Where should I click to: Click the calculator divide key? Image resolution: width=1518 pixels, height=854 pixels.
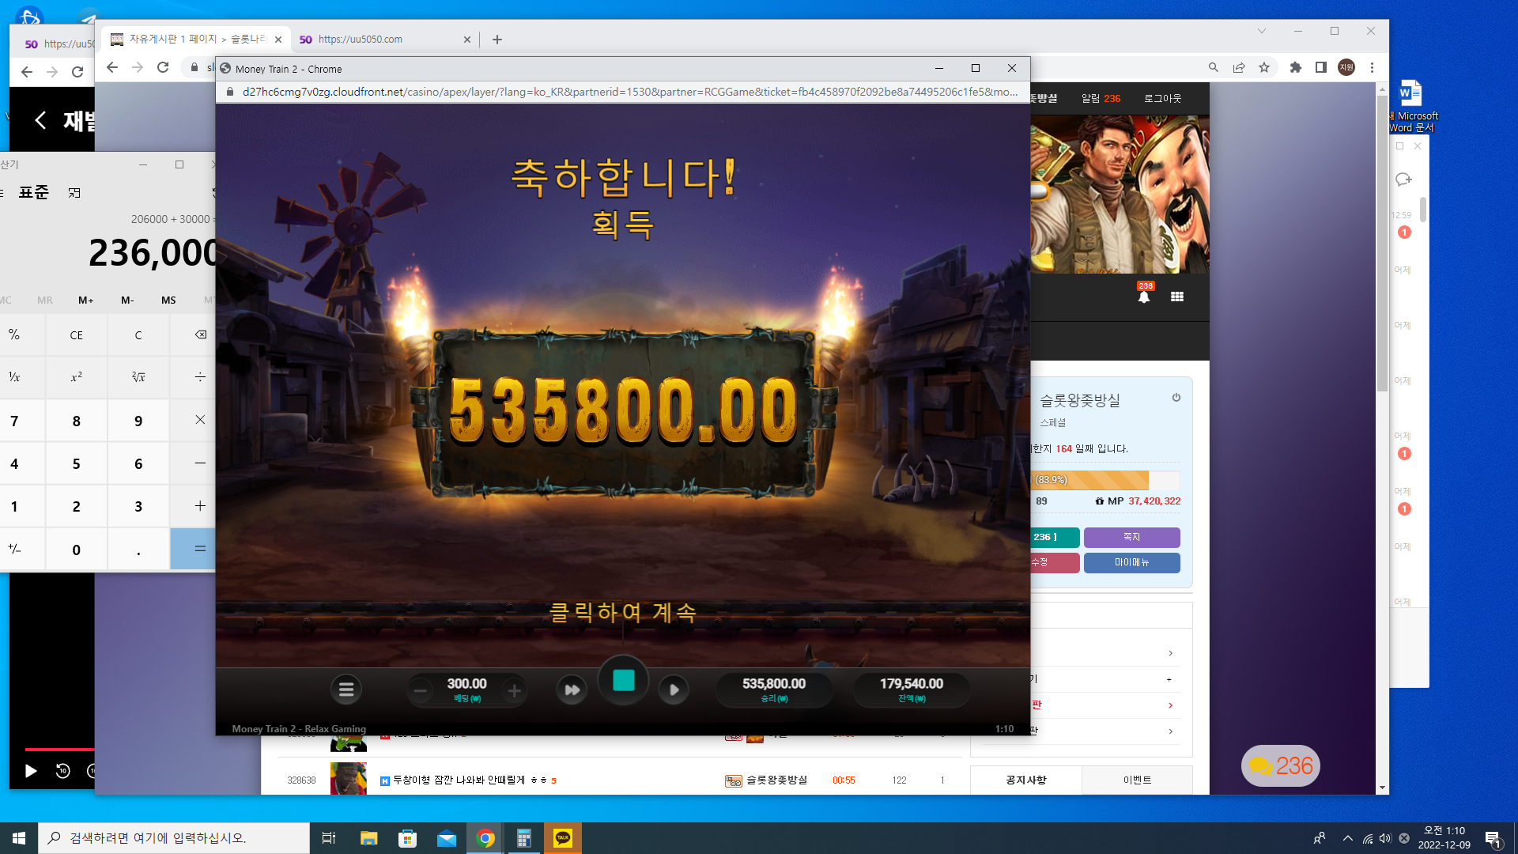click(x=200, y=377)
